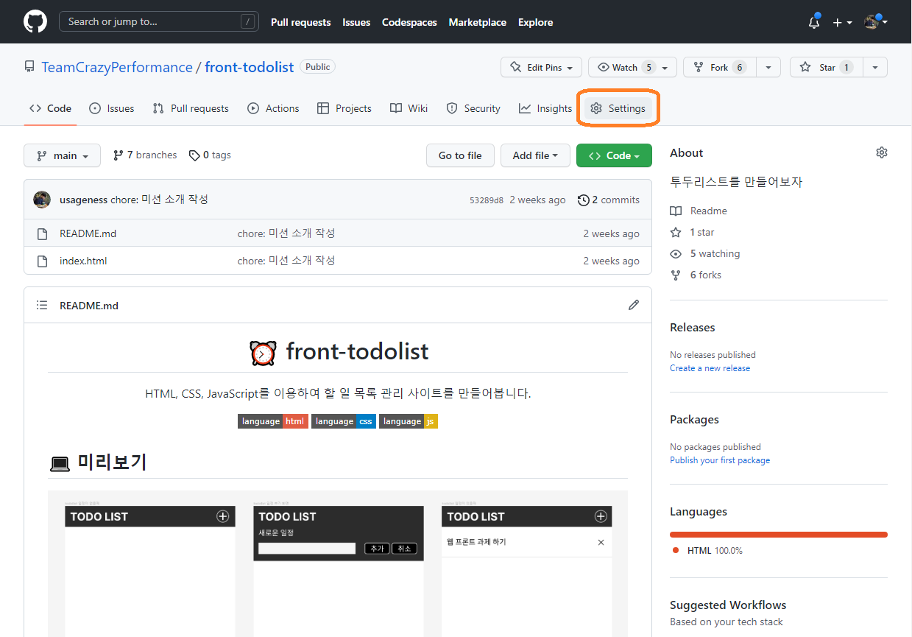Open the Add file dropdown

pyautogui.click(x=535, y=155)
